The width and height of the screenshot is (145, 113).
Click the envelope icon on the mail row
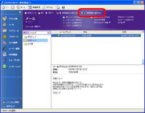[x=59, y=36]
